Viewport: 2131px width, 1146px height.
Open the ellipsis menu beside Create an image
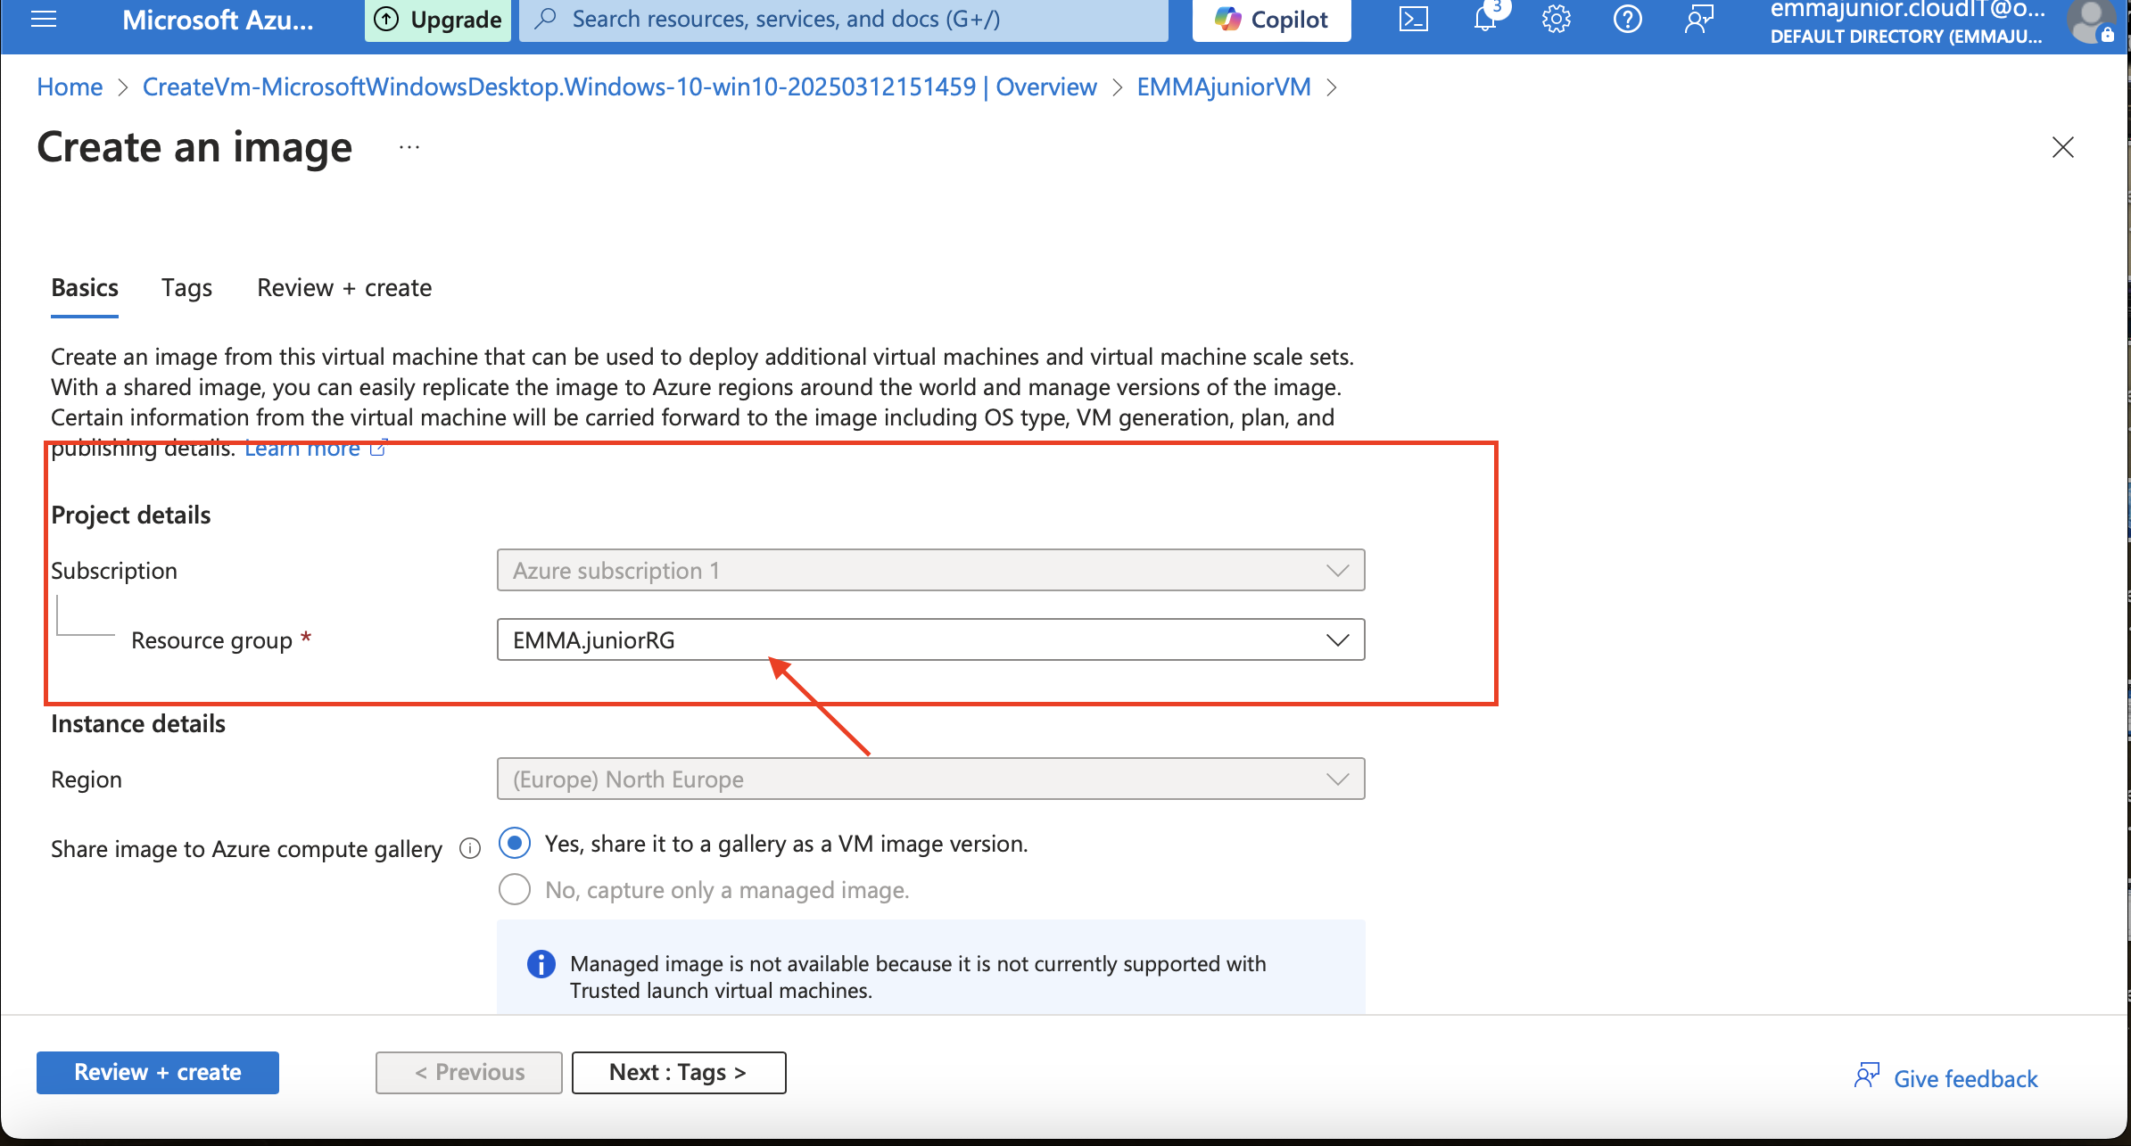409,147
